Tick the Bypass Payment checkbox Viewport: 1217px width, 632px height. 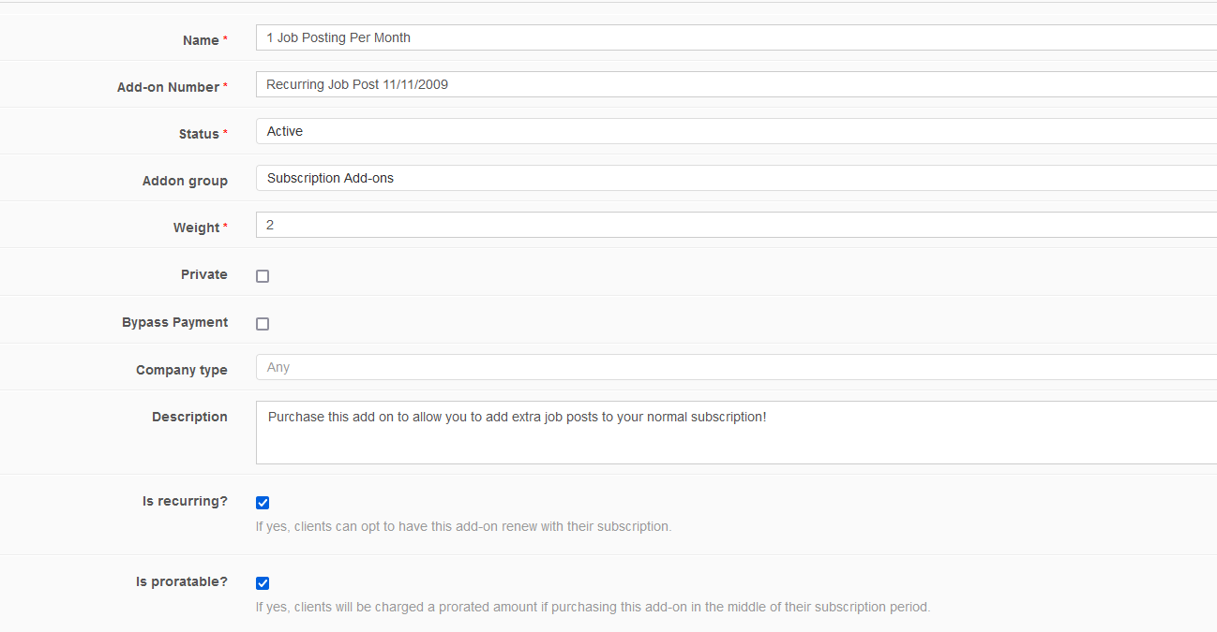click(x=263, y=324)
